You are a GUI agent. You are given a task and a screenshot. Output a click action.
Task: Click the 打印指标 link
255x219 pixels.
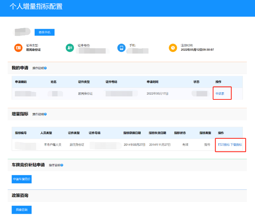click(224, 145)
